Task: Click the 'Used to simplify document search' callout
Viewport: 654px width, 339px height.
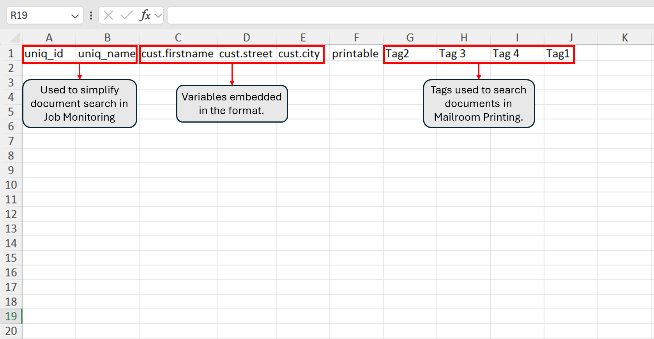Action: tap(80, 104)
